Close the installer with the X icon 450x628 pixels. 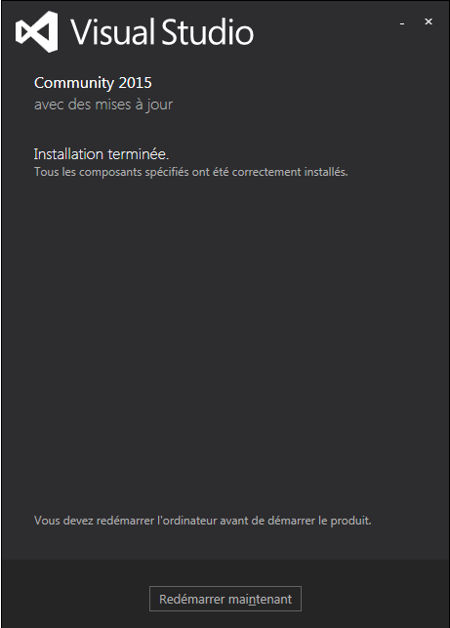pyautogui.click(x=429, y=21)
